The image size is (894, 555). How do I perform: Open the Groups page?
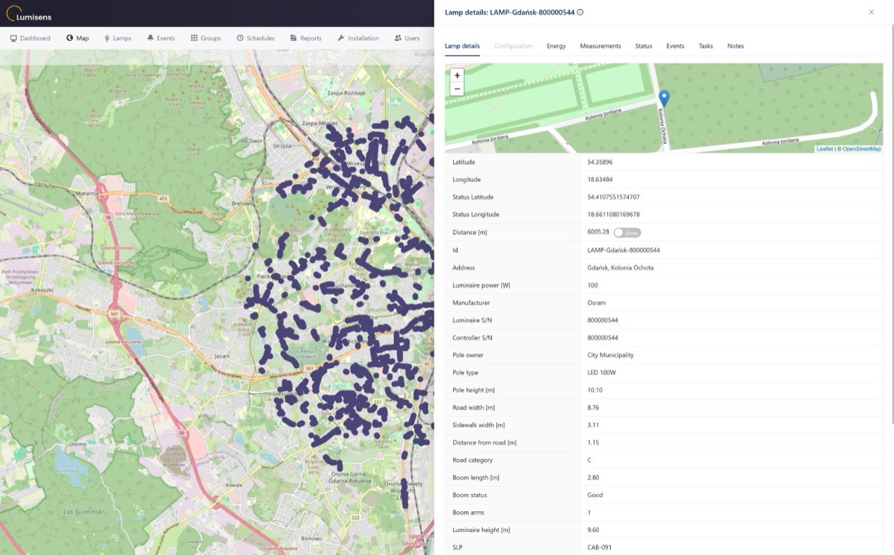pyautogui.click(x=206, y=38)
